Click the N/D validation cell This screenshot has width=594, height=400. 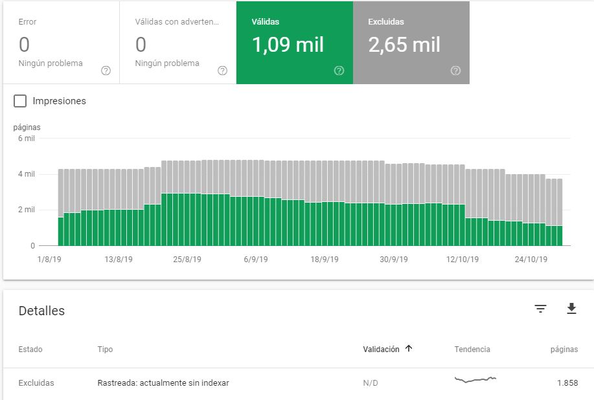[x=371, y=383]
